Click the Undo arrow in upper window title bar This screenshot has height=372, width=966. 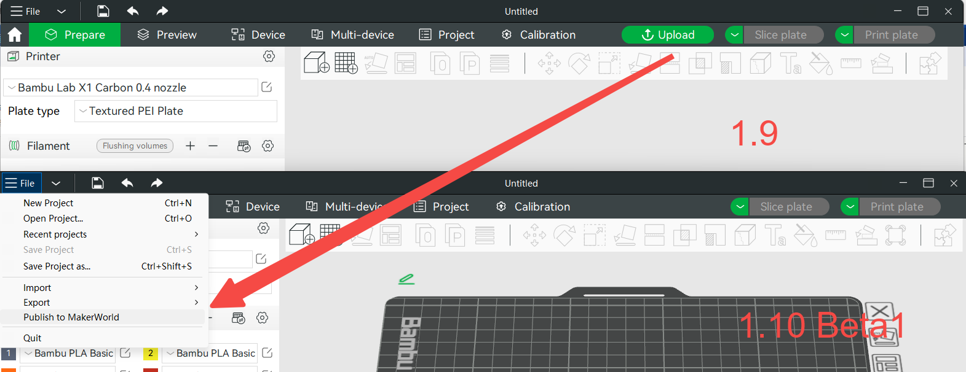click(x=133, y=11)
